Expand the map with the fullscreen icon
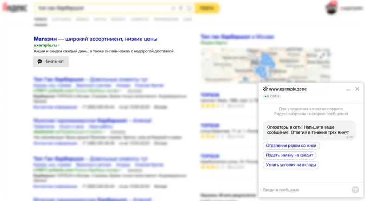This screenshot has height=201, width=365. click(x=322, y=55)
